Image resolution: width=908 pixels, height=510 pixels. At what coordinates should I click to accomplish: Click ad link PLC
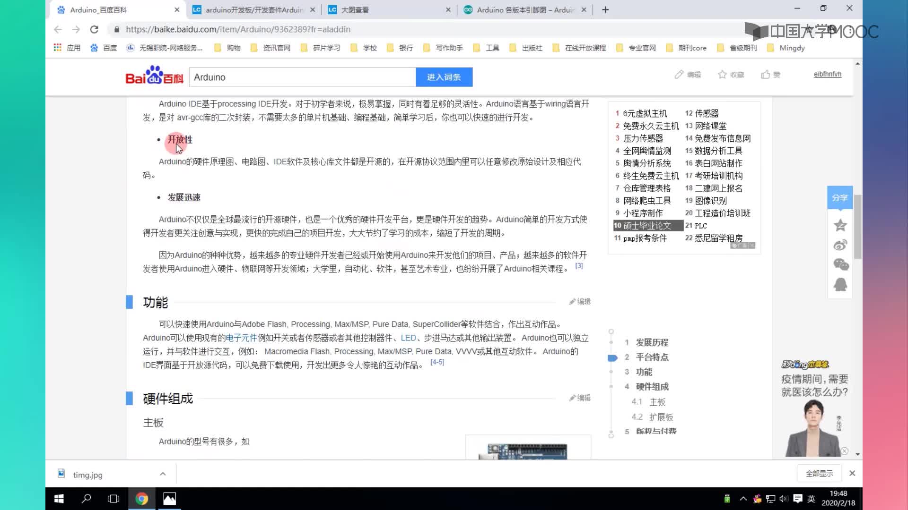[700, 226]
